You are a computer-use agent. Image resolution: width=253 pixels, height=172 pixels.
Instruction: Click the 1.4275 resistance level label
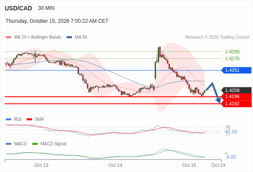pos(232,58)
